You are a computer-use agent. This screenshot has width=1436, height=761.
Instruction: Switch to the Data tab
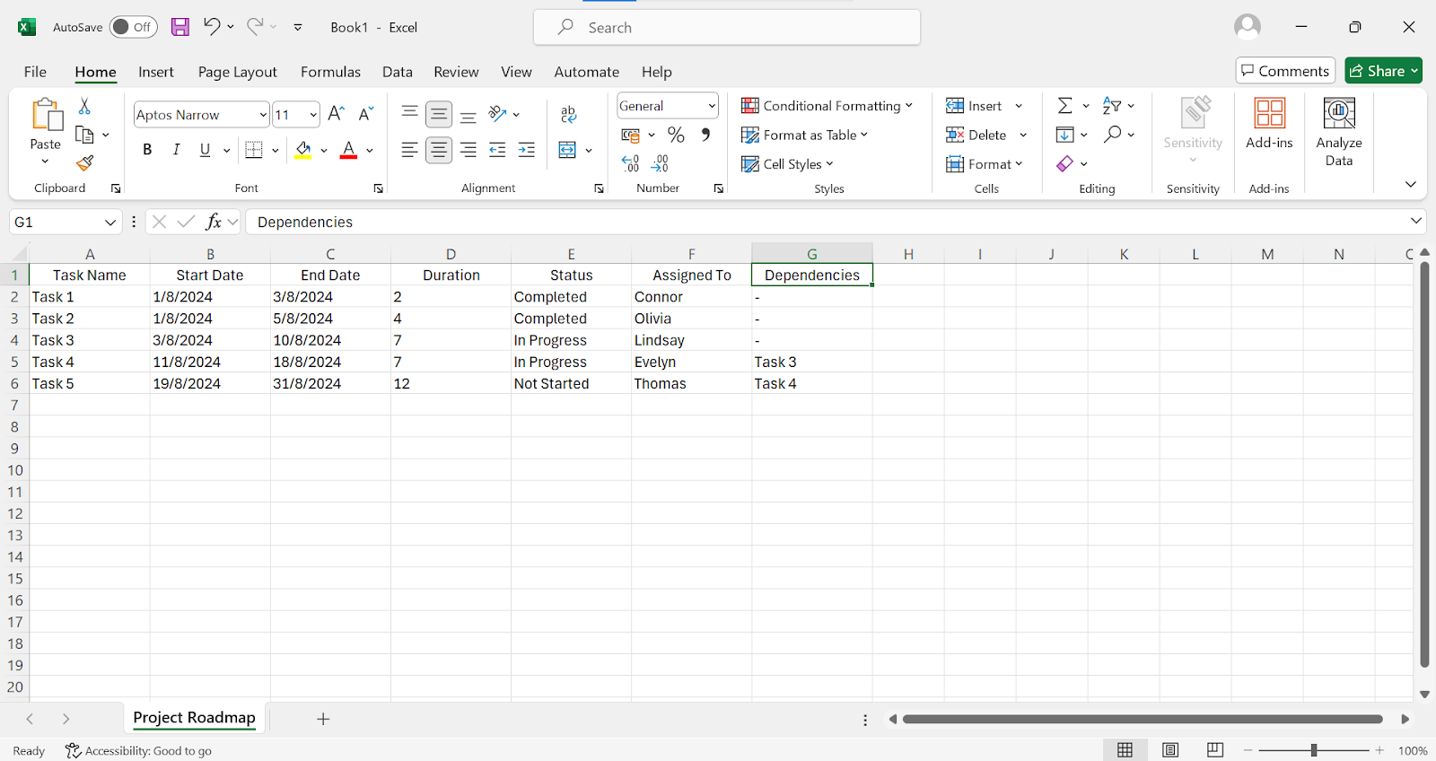tap(398, 72)
